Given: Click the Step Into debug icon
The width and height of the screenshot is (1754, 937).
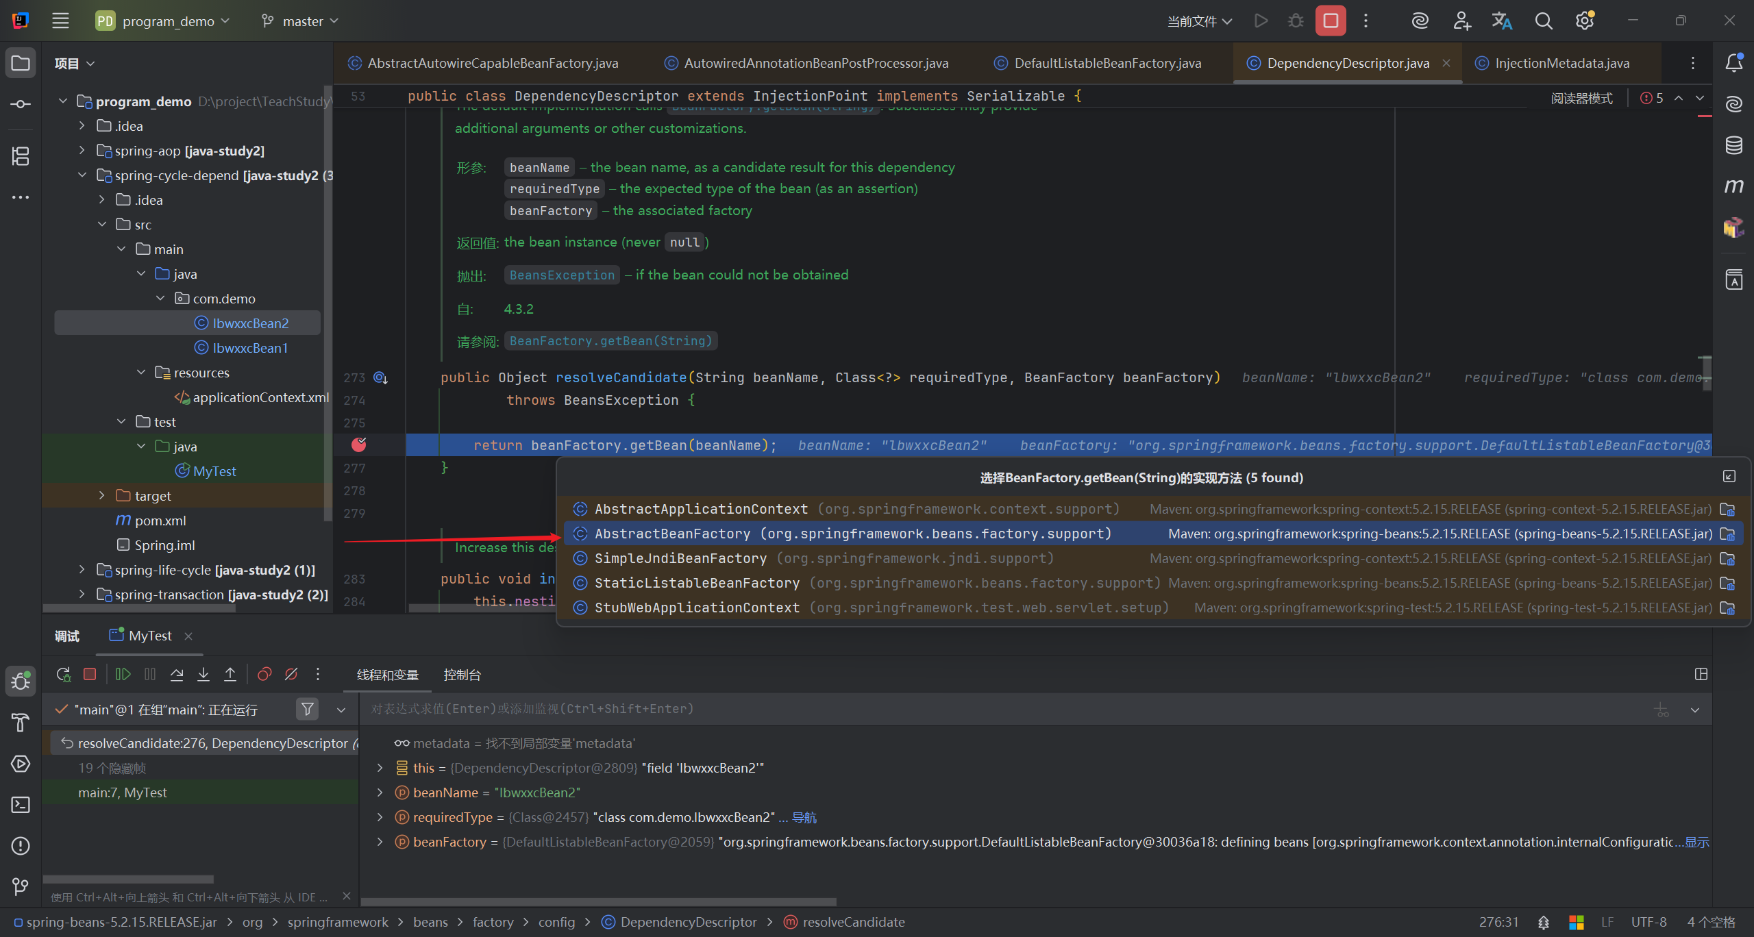Looking at the screenshot, I should [x=203, y=675].
